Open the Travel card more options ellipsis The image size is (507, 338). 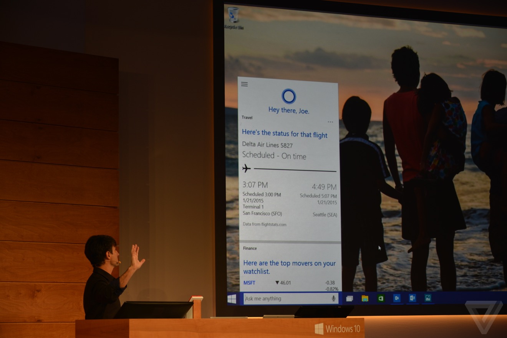tap(330, 122)
